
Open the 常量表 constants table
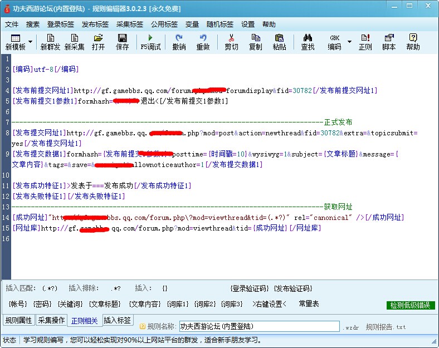(x=309, y=304)
